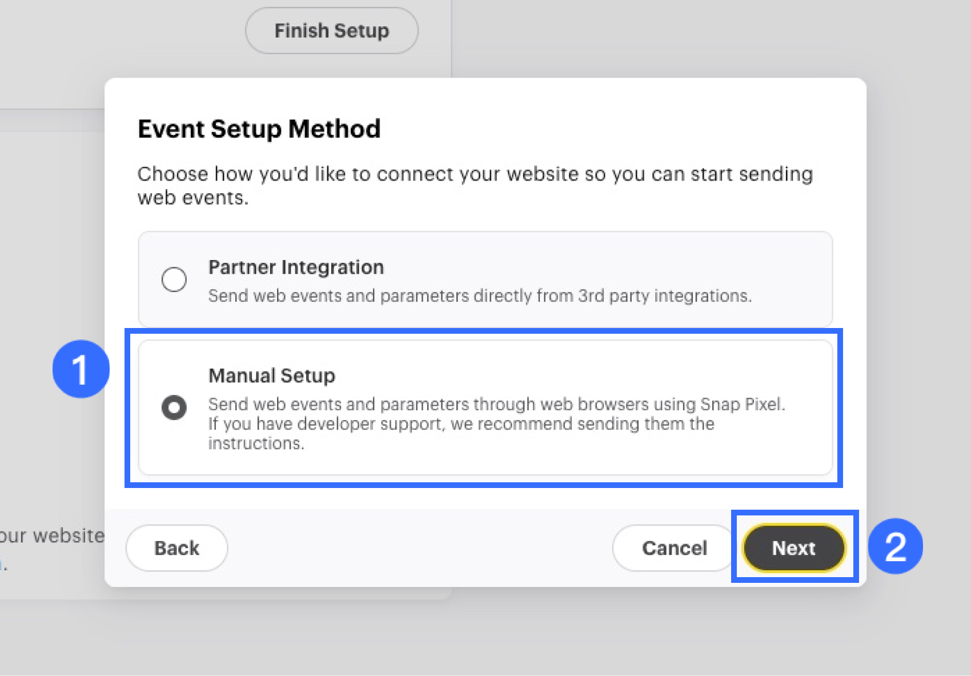Select the Manual Setup radio button
This screenshot has width=971, height=676.
click(174, 407)
